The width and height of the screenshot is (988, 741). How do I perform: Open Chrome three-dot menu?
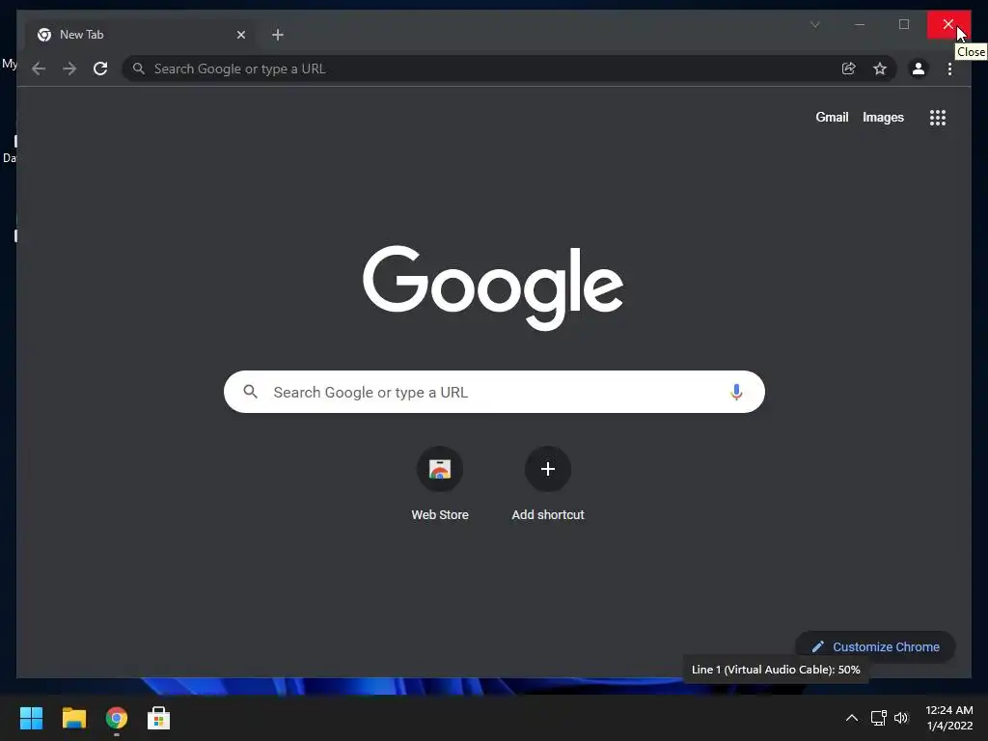[x=949, y=69]
